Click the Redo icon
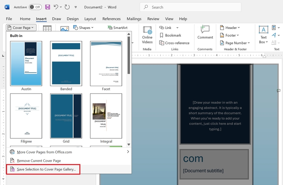283x185 pixels. [67, 7]
